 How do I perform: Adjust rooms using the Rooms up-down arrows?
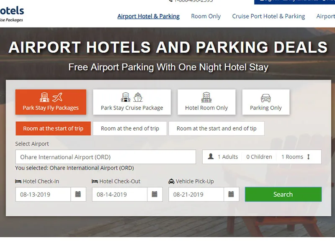click(x=309, y=156)
